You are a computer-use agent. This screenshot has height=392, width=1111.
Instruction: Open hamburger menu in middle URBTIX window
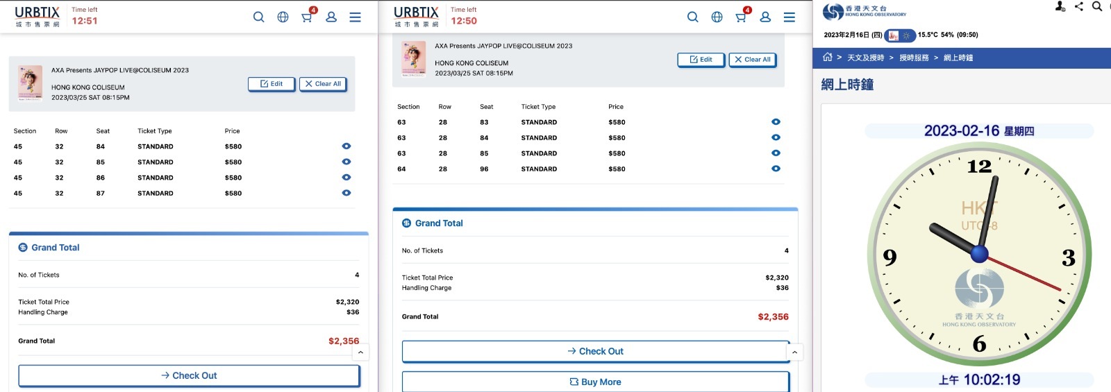[790, 17]
